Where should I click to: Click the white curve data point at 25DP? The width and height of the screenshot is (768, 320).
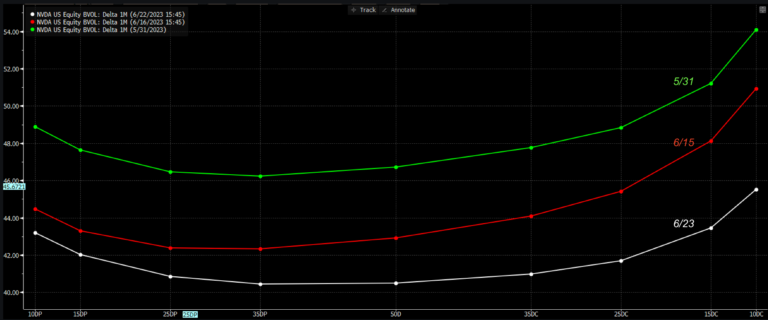coord(170,276)
